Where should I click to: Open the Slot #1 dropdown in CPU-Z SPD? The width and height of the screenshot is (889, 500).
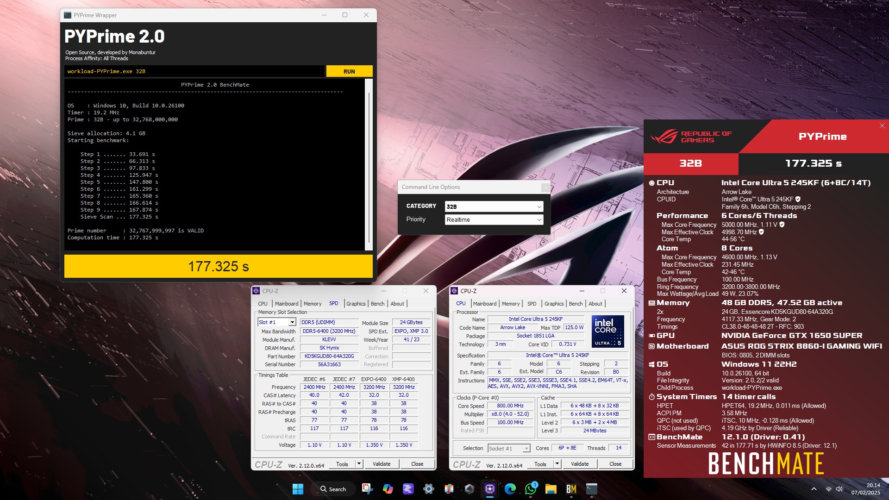point(292,322)
